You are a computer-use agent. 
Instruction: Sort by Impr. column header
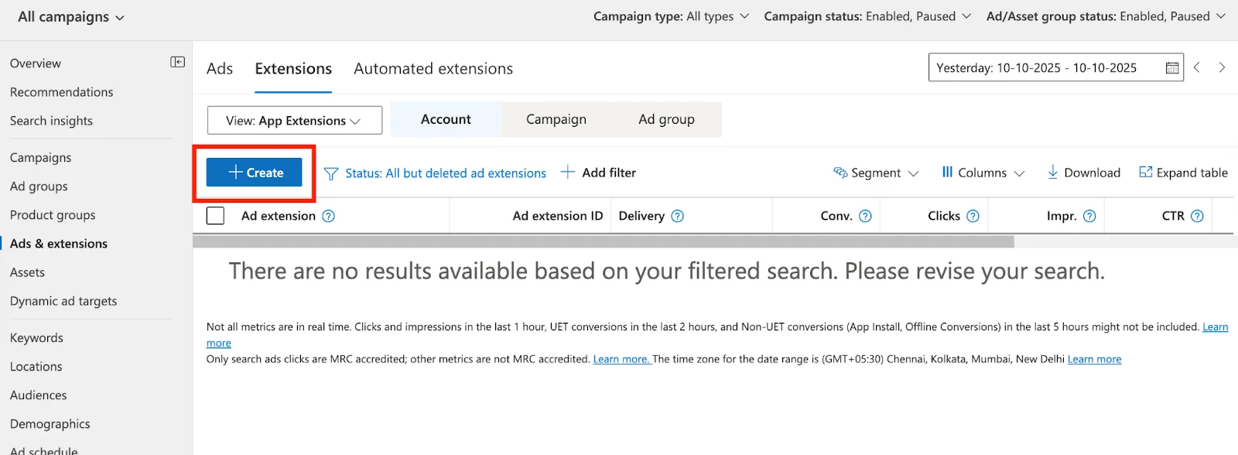click(1062, 216)
